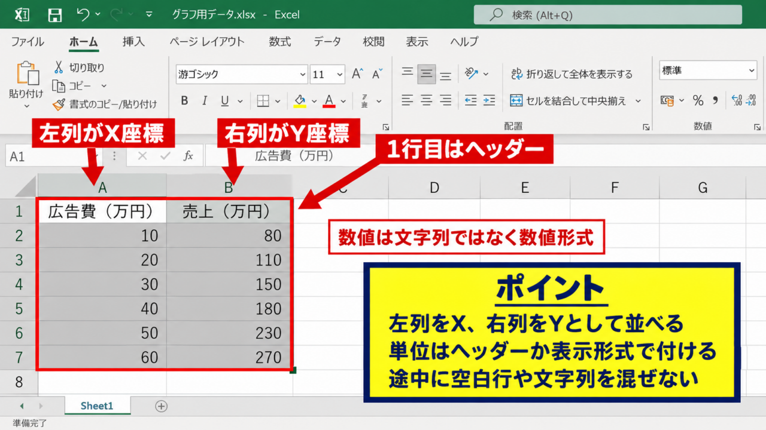The width and height of the screenshot is (766, 430).
Task: Click the Align Left icon
Action: coord(408,100)
